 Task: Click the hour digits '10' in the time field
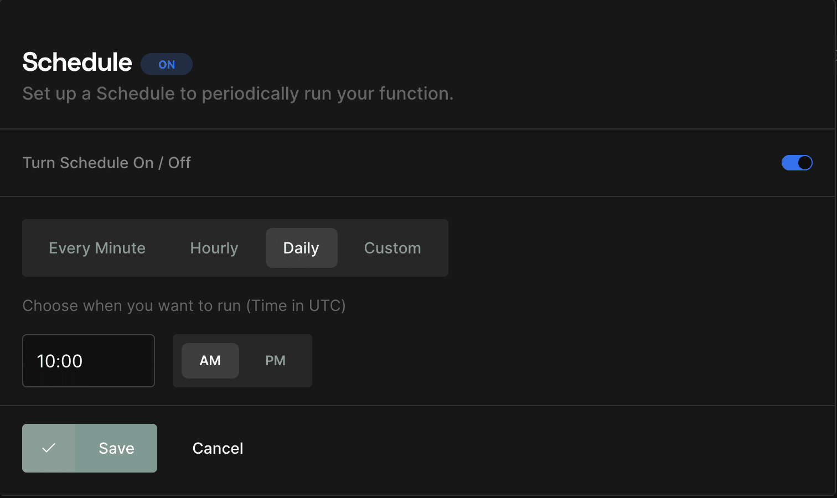pyautogui.click(x=45, y=361)
